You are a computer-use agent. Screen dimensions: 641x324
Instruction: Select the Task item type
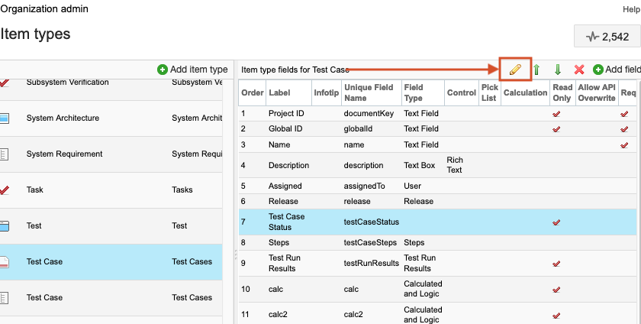(x=111, y=190)
